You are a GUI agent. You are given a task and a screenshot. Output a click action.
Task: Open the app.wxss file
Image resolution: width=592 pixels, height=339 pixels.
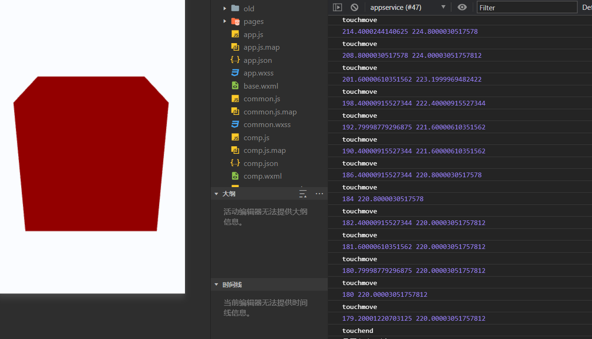coord(258,73)
